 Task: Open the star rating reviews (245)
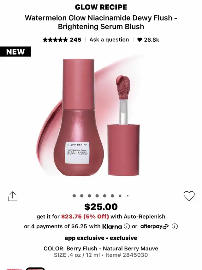pyautogui.click(x=62, y=40)
